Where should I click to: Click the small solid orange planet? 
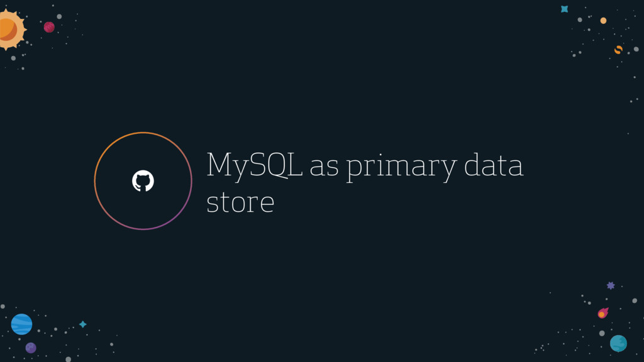click(603, 21)
